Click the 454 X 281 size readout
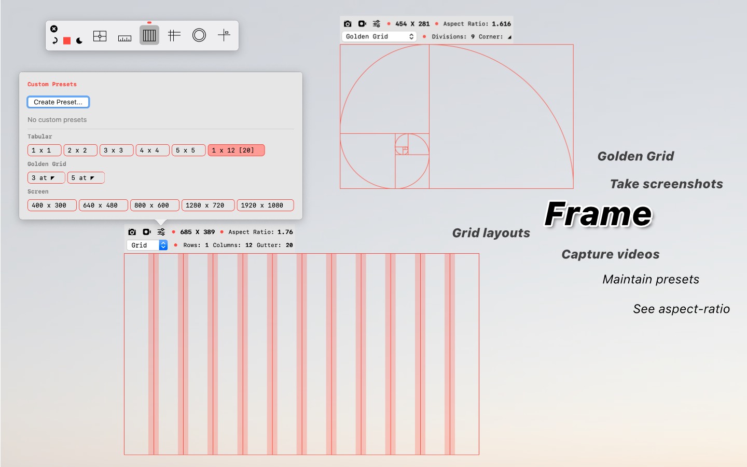This screenshot has width=747, height=467. click(x=412, y=24)
